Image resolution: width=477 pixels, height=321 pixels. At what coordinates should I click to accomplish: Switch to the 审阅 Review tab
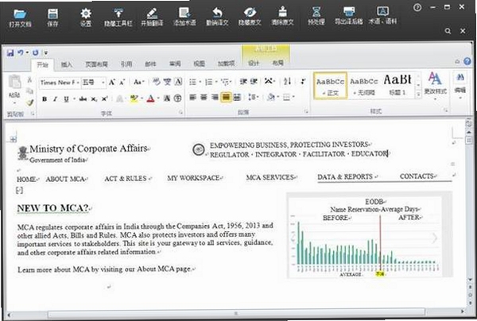175,64
